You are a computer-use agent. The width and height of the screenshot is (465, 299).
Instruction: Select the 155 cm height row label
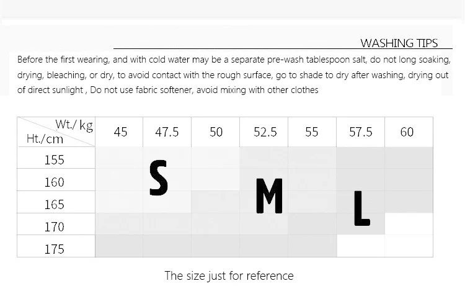(x=55, y=159)
